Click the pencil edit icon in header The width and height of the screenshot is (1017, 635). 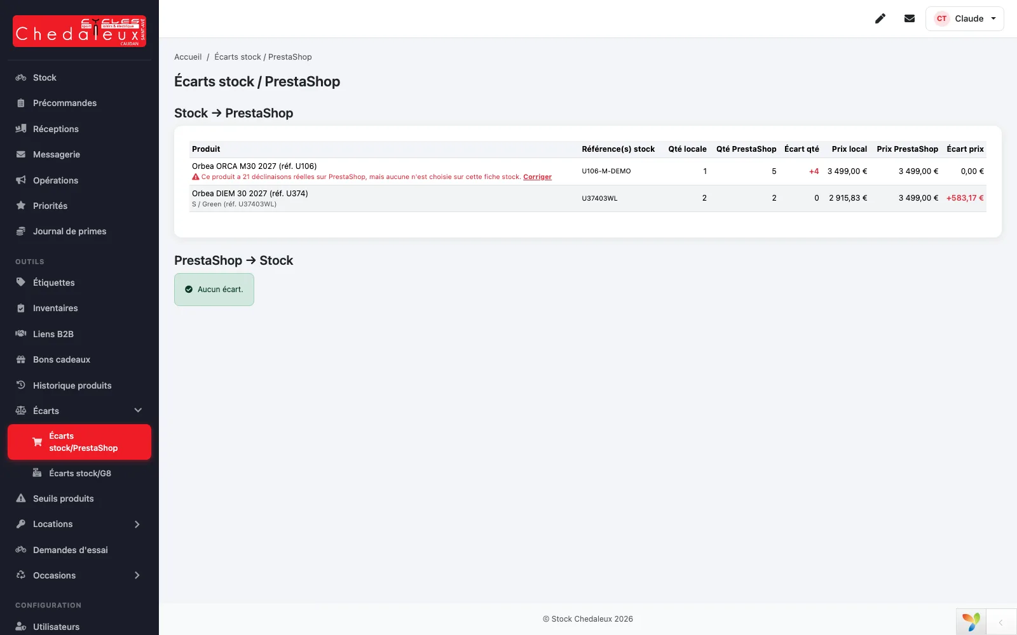click(x=880, y=18)
